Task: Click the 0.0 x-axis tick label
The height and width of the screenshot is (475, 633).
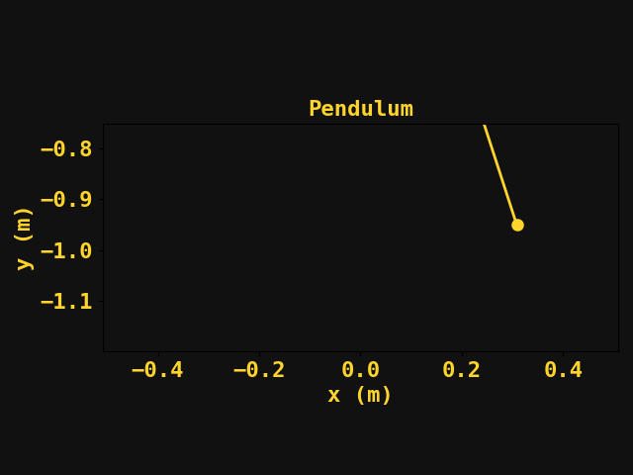Action: [361, 370]
